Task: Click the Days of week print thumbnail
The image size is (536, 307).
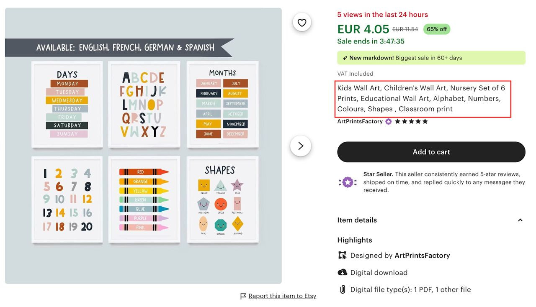Action: coord(67,105)
